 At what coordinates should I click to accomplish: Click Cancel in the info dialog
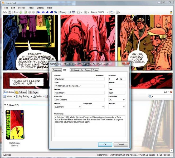[x=121, y=145]
